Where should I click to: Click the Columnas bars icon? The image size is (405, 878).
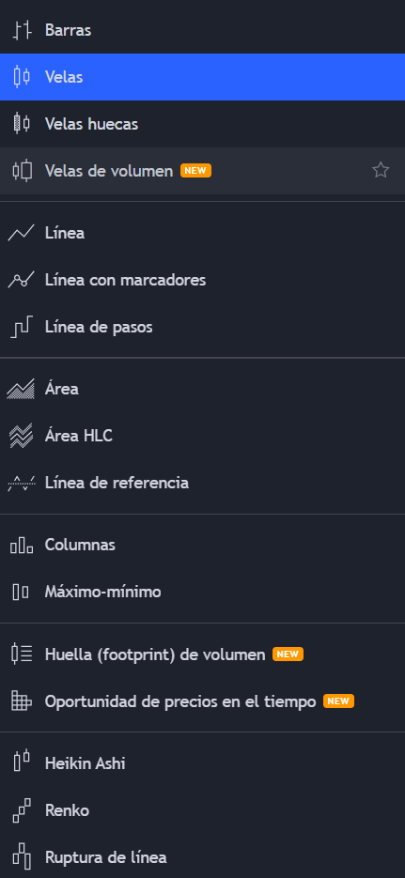coord(22,545)
